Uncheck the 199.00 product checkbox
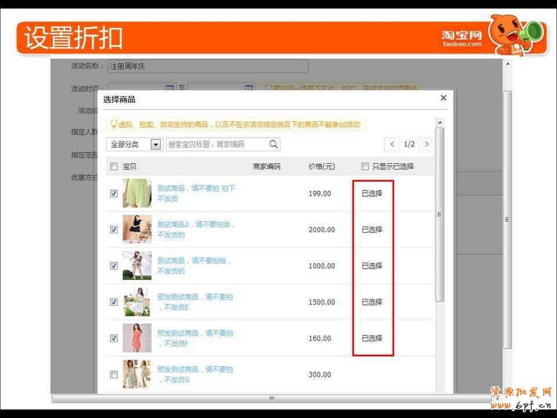The image size is (557, 418). click(x=114, y=193)
